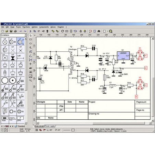Select the ellipse drawing tool
The height and width of the screenshot is (155, 155).
[31, 44]
